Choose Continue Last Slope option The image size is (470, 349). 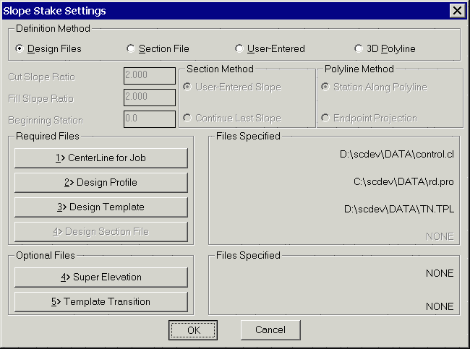pos(232,118)
